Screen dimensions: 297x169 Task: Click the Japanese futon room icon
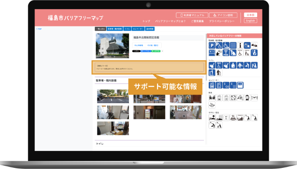point(219,118)
